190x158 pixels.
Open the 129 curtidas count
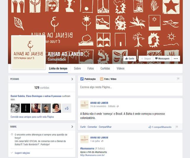[42, 88]
